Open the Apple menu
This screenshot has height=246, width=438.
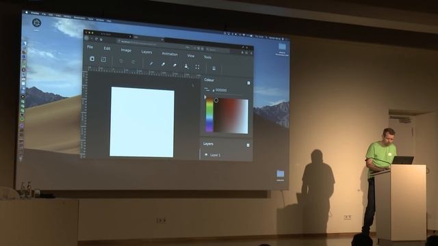point(27,12)
